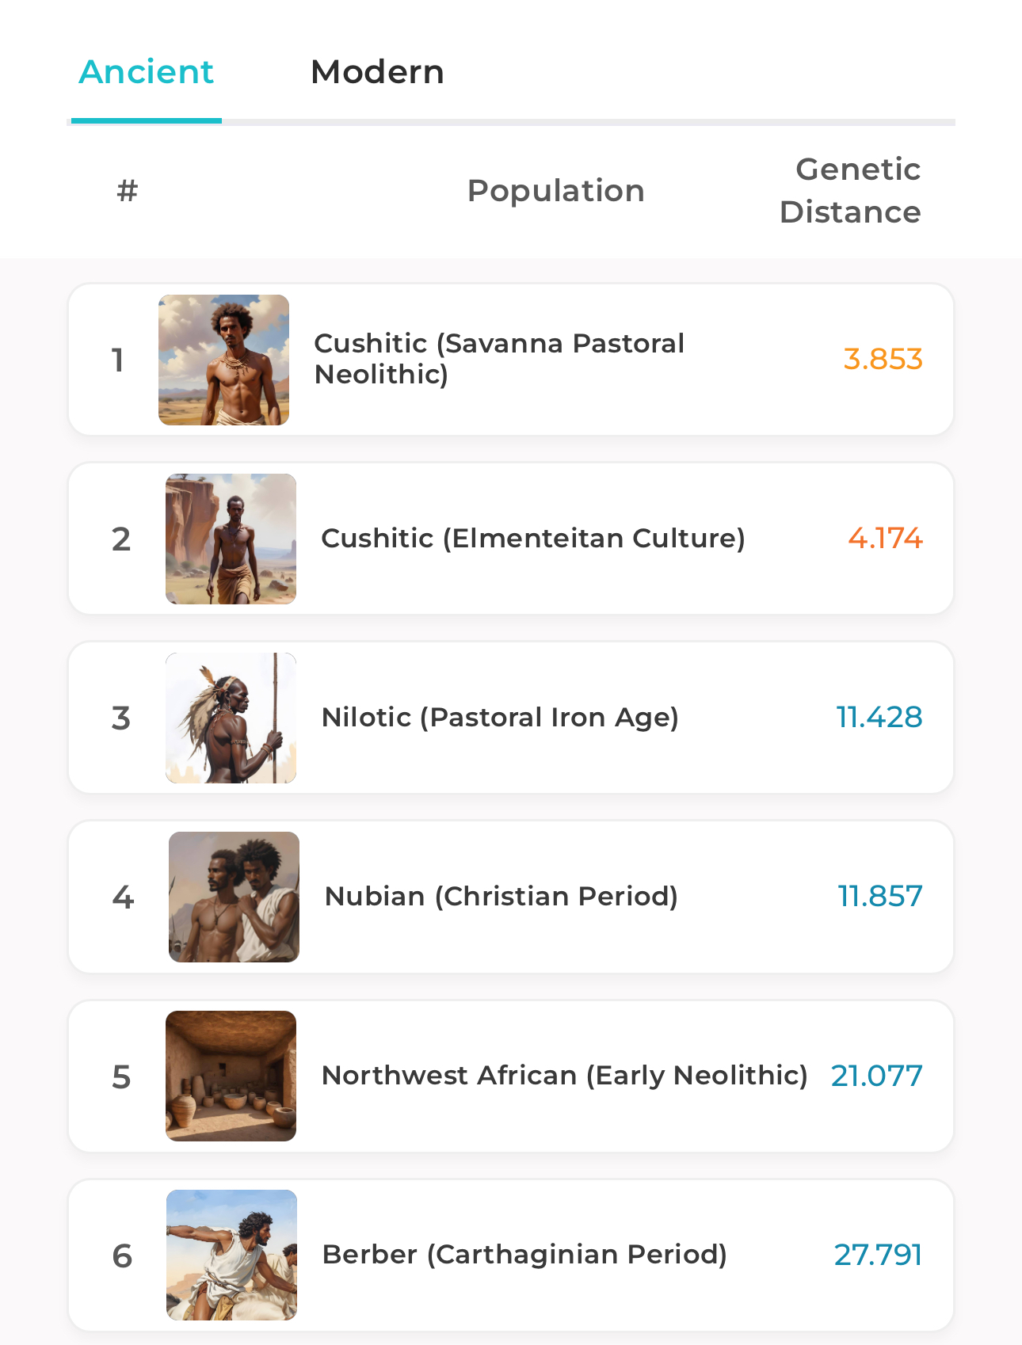This screenshot has width=1022, height=1345.
Task: Click the Nubian Christian Period image
Action: pyautogui.click(x=234, y=897)
